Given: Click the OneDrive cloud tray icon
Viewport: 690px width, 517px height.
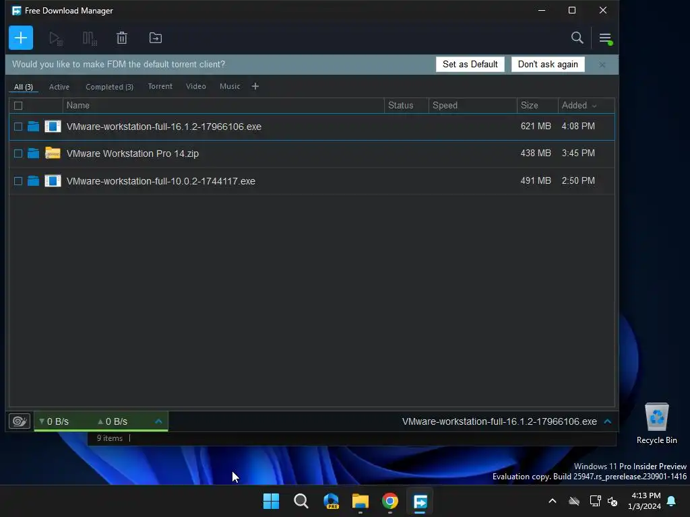Looking at the screenshot, I should (574, 501).
